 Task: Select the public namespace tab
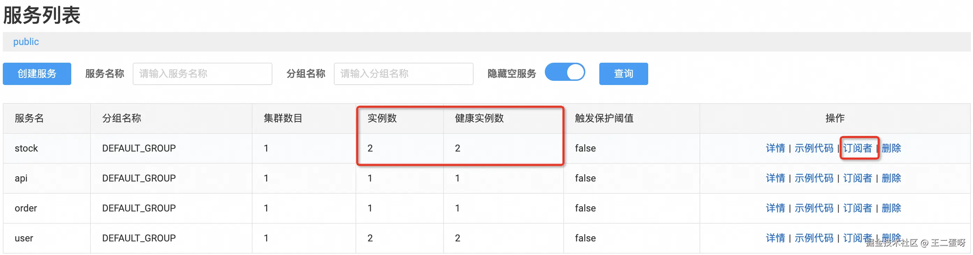click(x=26, y=41)
